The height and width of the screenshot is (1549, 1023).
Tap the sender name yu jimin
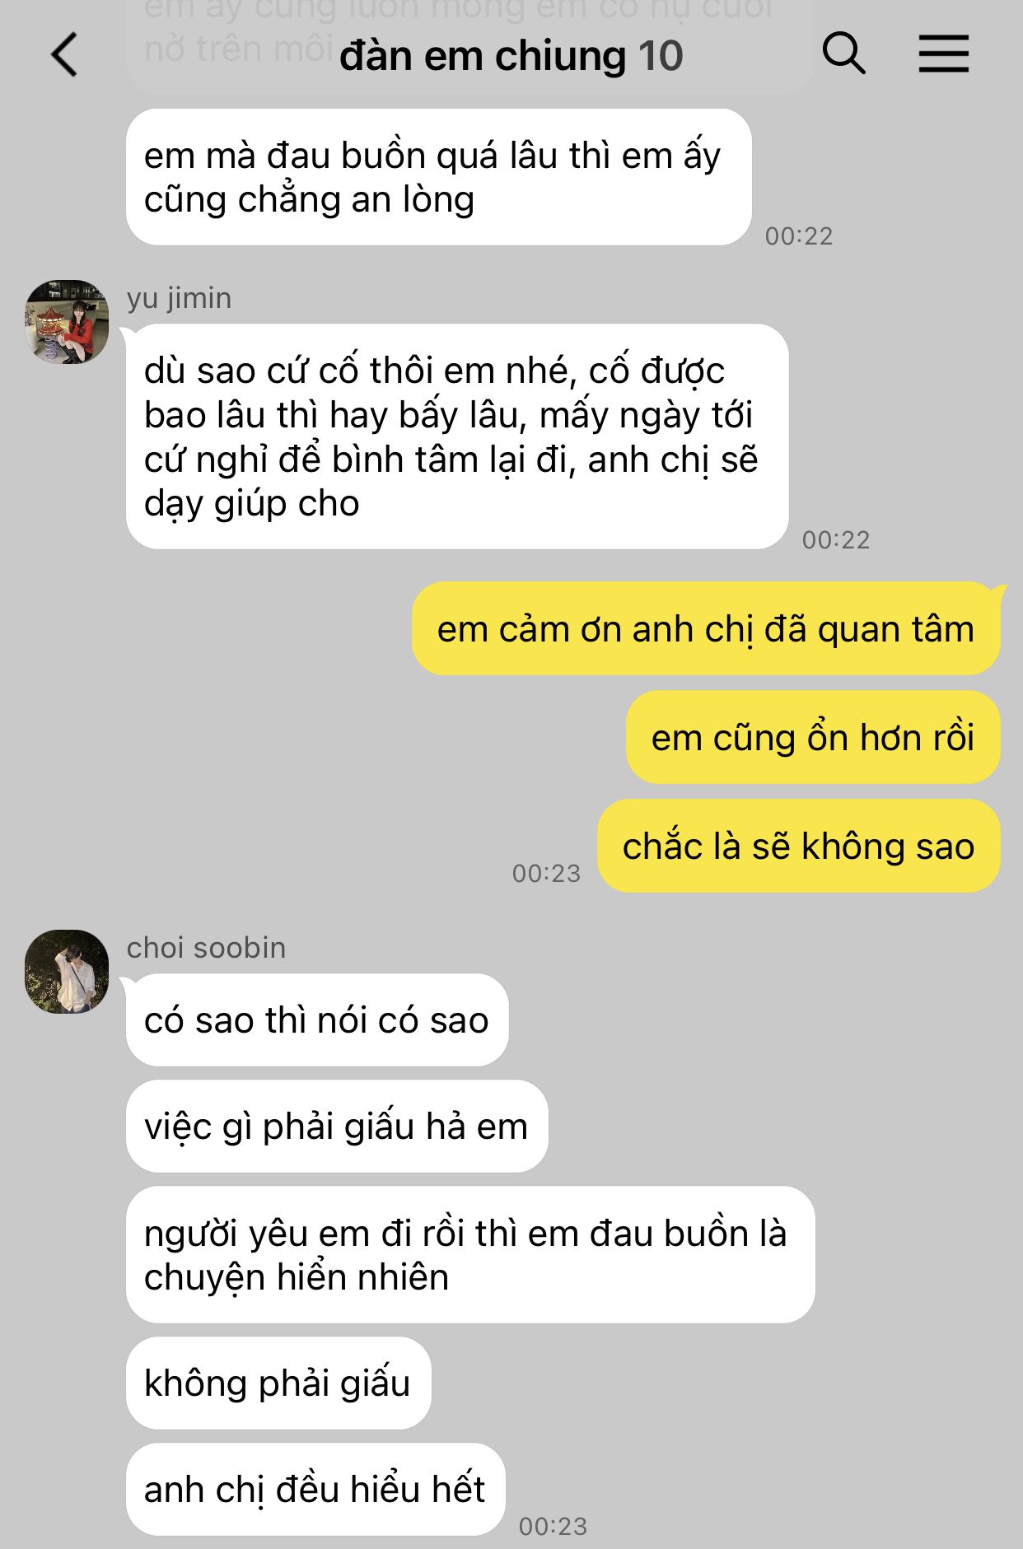point(179,298)
